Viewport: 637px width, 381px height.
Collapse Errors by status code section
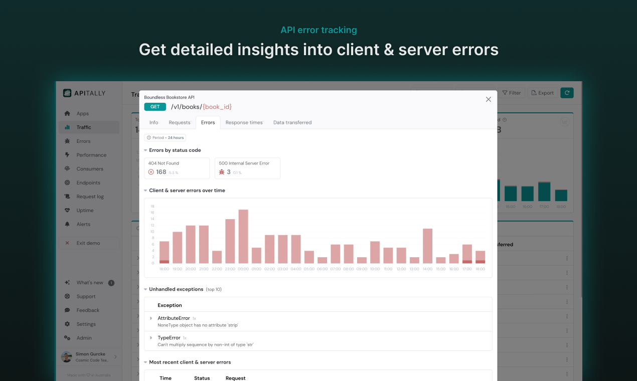tap(145, 150)
